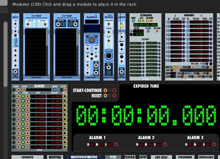The height and width of the screenshot is (159, 220).
Task: Click the EXPIRED TIME label
Action: click(x=146, y=86)
